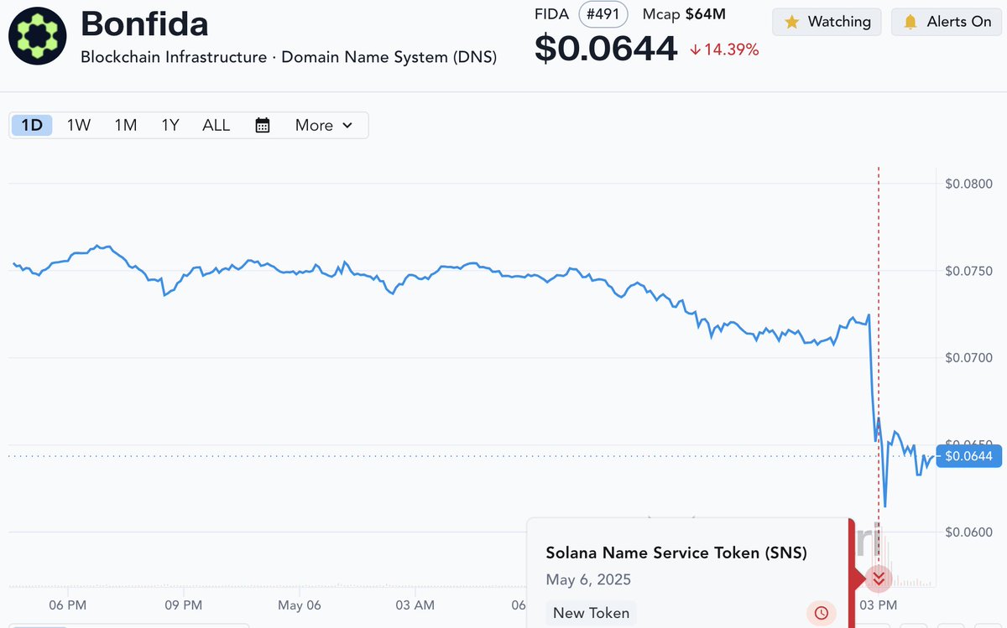1007x628 pixels.
Task: Click the Bonfida title heading
Action: (144, 23)
